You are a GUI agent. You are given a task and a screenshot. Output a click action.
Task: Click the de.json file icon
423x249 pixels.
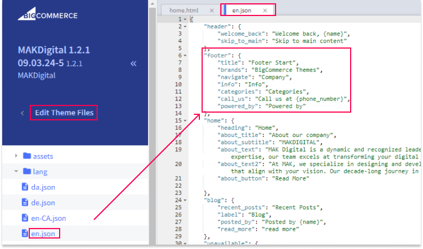24,203
